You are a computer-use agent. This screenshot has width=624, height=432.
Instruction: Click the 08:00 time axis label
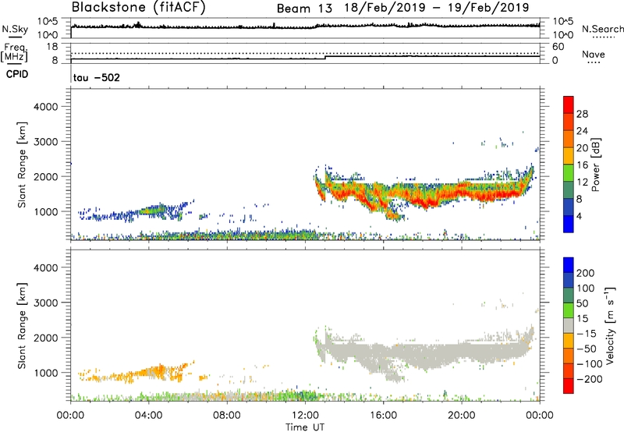(227, 416)
